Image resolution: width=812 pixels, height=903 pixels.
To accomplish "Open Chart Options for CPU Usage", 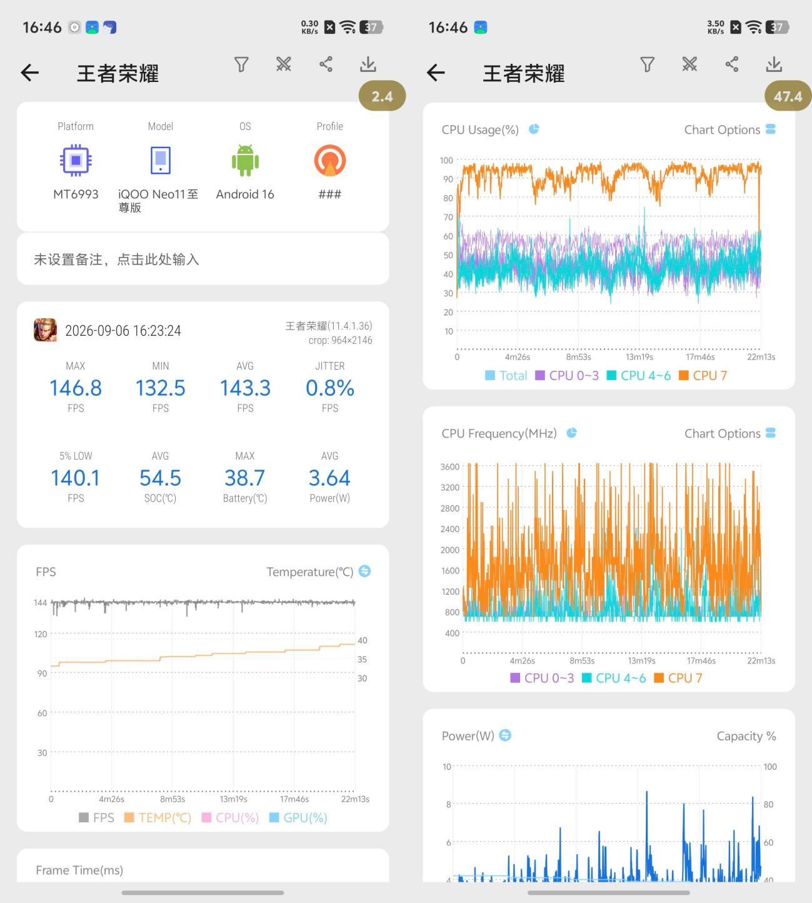I will [730, 129].
